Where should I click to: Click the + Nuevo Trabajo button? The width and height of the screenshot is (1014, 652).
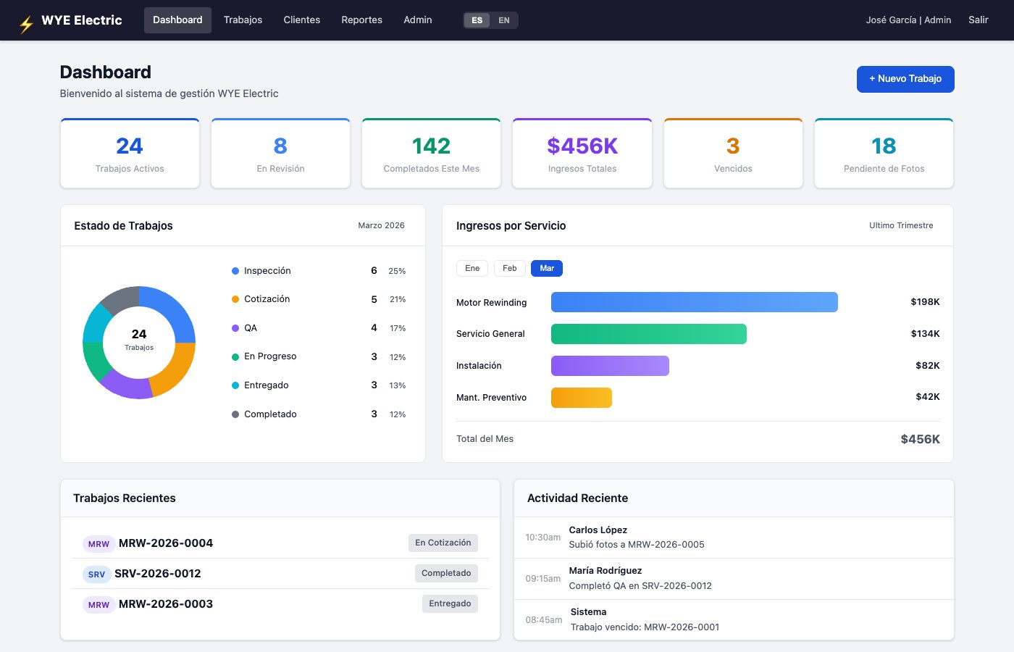coord(905,79)
